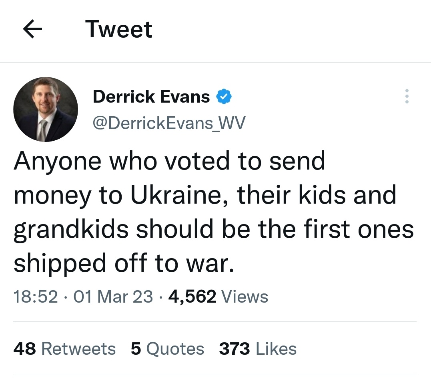Click the quote count number 5

[x=136, y=348]
